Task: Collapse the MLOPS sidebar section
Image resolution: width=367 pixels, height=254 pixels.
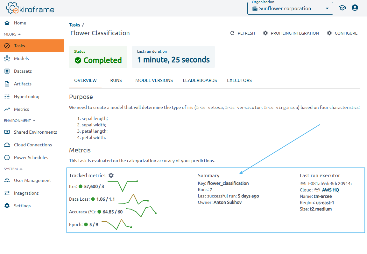Action: [x=12, y=34]
